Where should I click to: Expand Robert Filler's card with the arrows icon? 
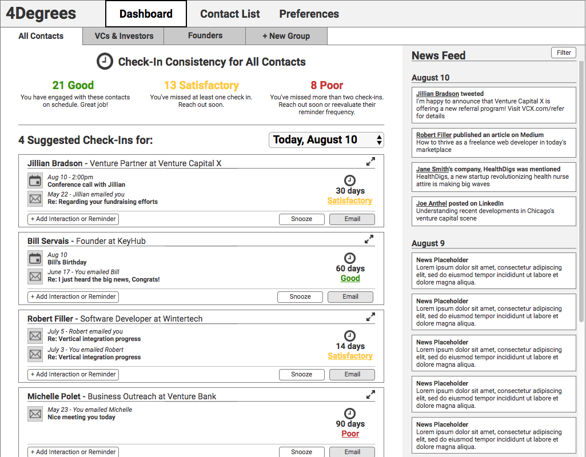coord(370,317)
